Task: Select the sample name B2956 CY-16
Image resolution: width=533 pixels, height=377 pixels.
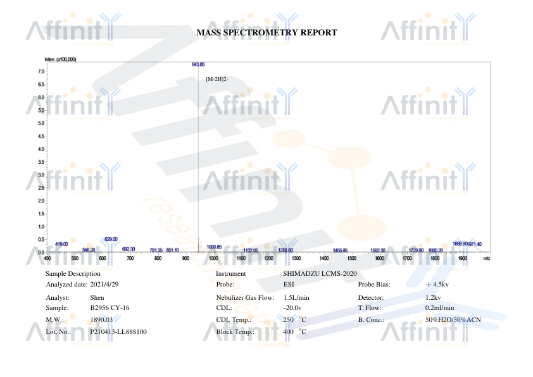Action: (x=110, y=308)
